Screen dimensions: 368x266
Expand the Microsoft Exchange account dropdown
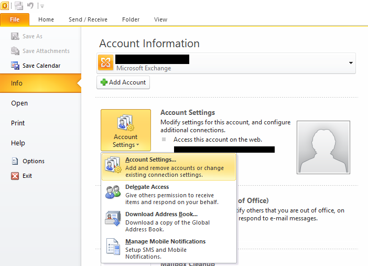(350, 63)
